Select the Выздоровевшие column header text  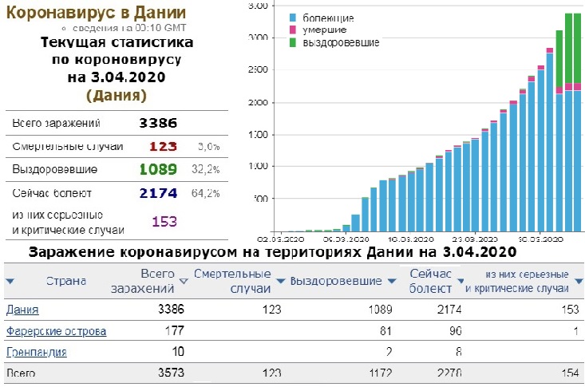pyautogui.click(x=336, y=281)
